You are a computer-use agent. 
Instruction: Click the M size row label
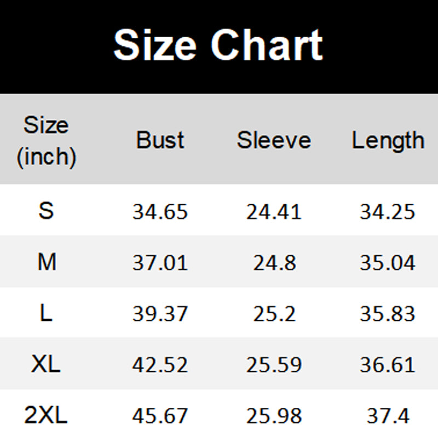[x=47, y=263]
